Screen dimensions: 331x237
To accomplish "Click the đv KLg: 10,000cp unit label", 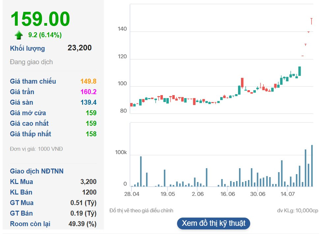I will coord(298,210).
